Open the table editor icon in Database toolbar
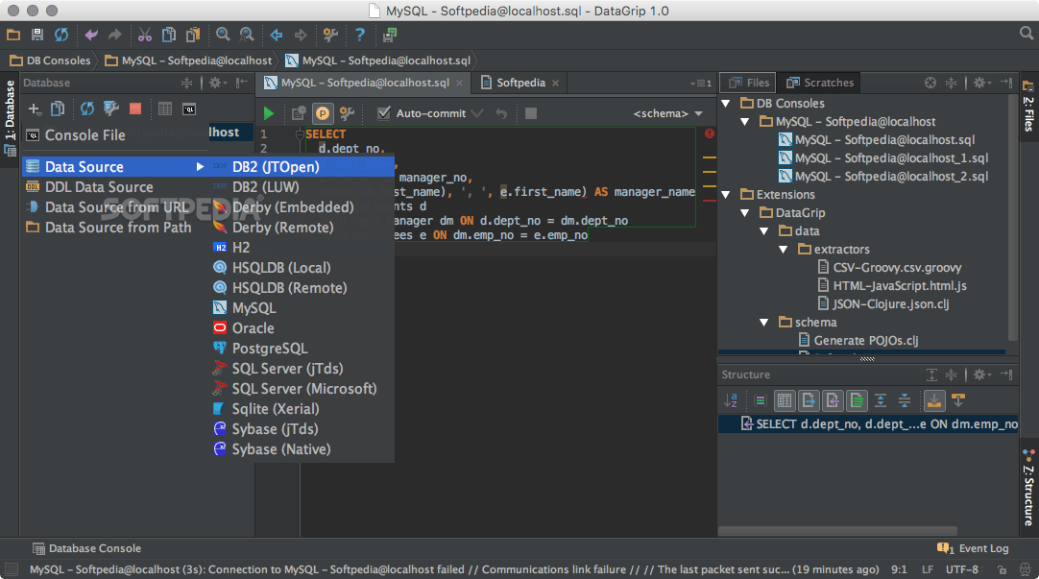Screen dimensions: 1039x579 [x=165, y=109]
